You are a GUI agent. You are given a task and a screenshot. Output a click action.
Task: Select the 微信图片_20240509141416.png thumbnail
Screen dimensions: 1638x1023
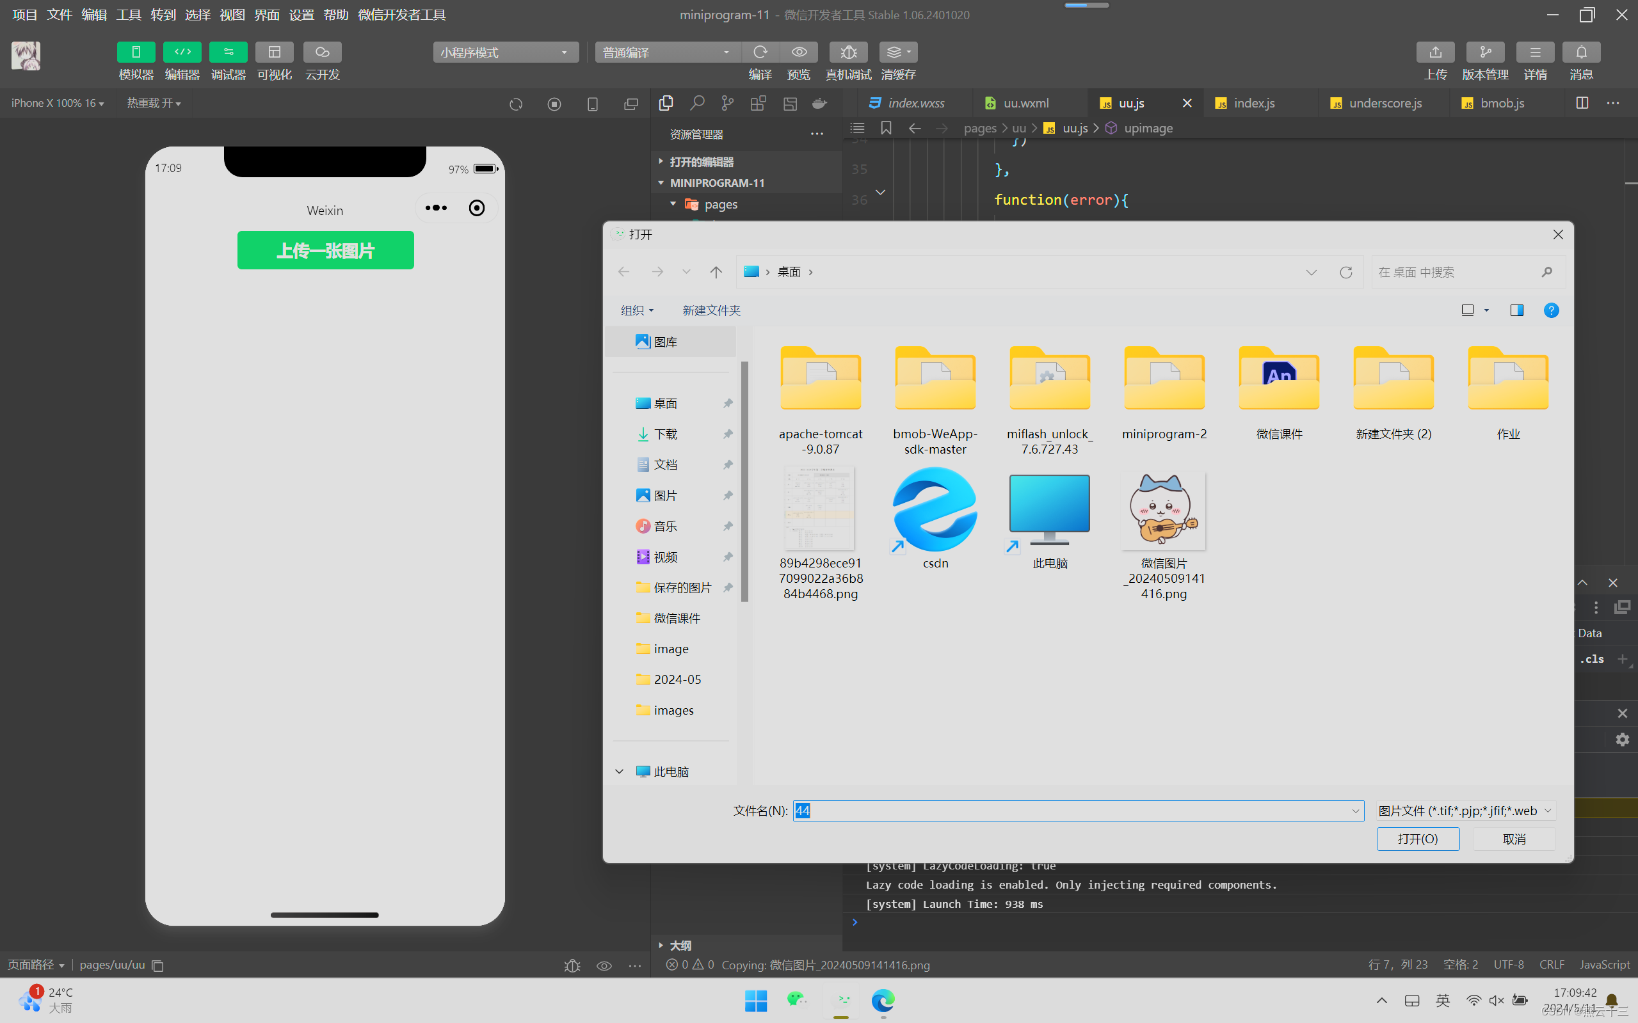click(1164, 511)
